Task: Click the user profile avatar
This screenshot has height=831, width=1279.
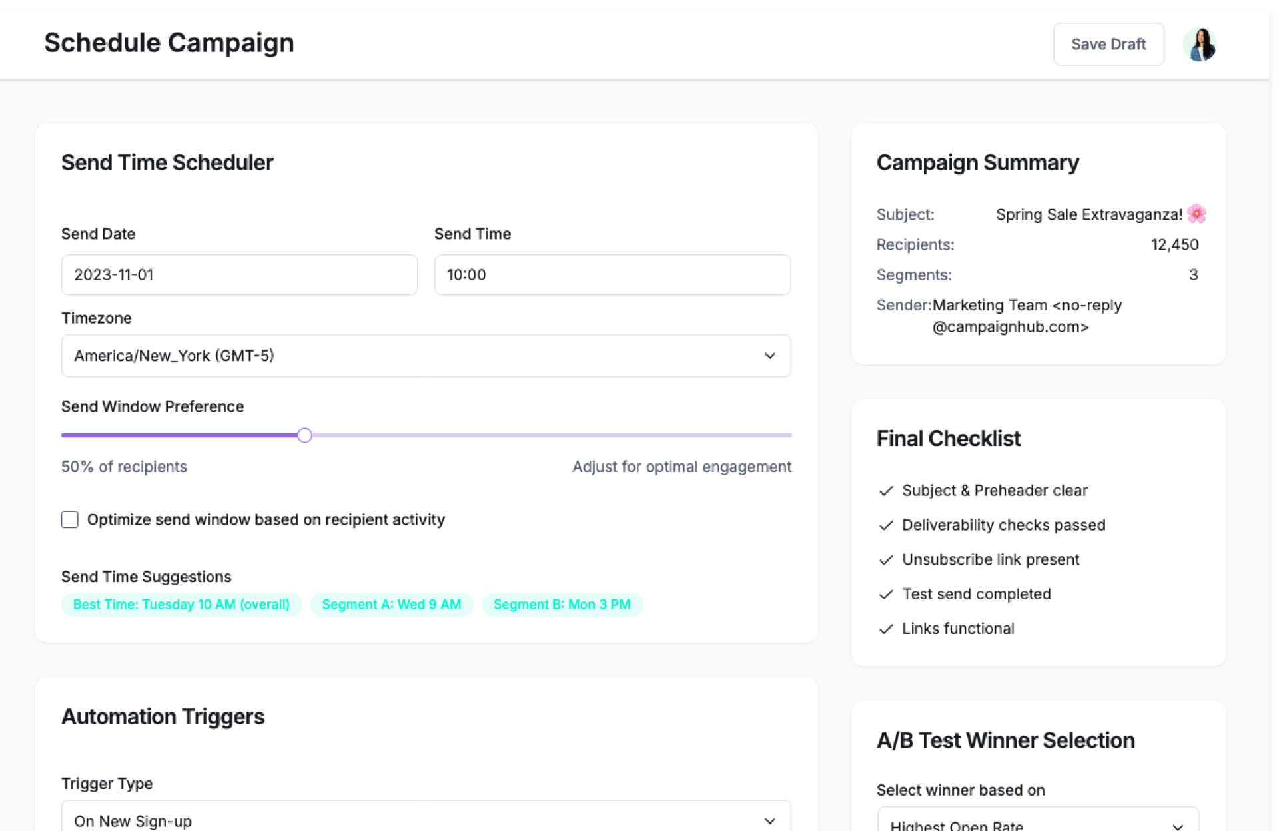Action: pyautogui.click(x=1200, y=45)
